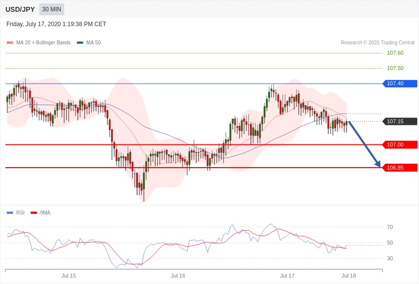Click the red 106.85 target price tag
Viewport: 419px width, 284px height.
(400, 168)
